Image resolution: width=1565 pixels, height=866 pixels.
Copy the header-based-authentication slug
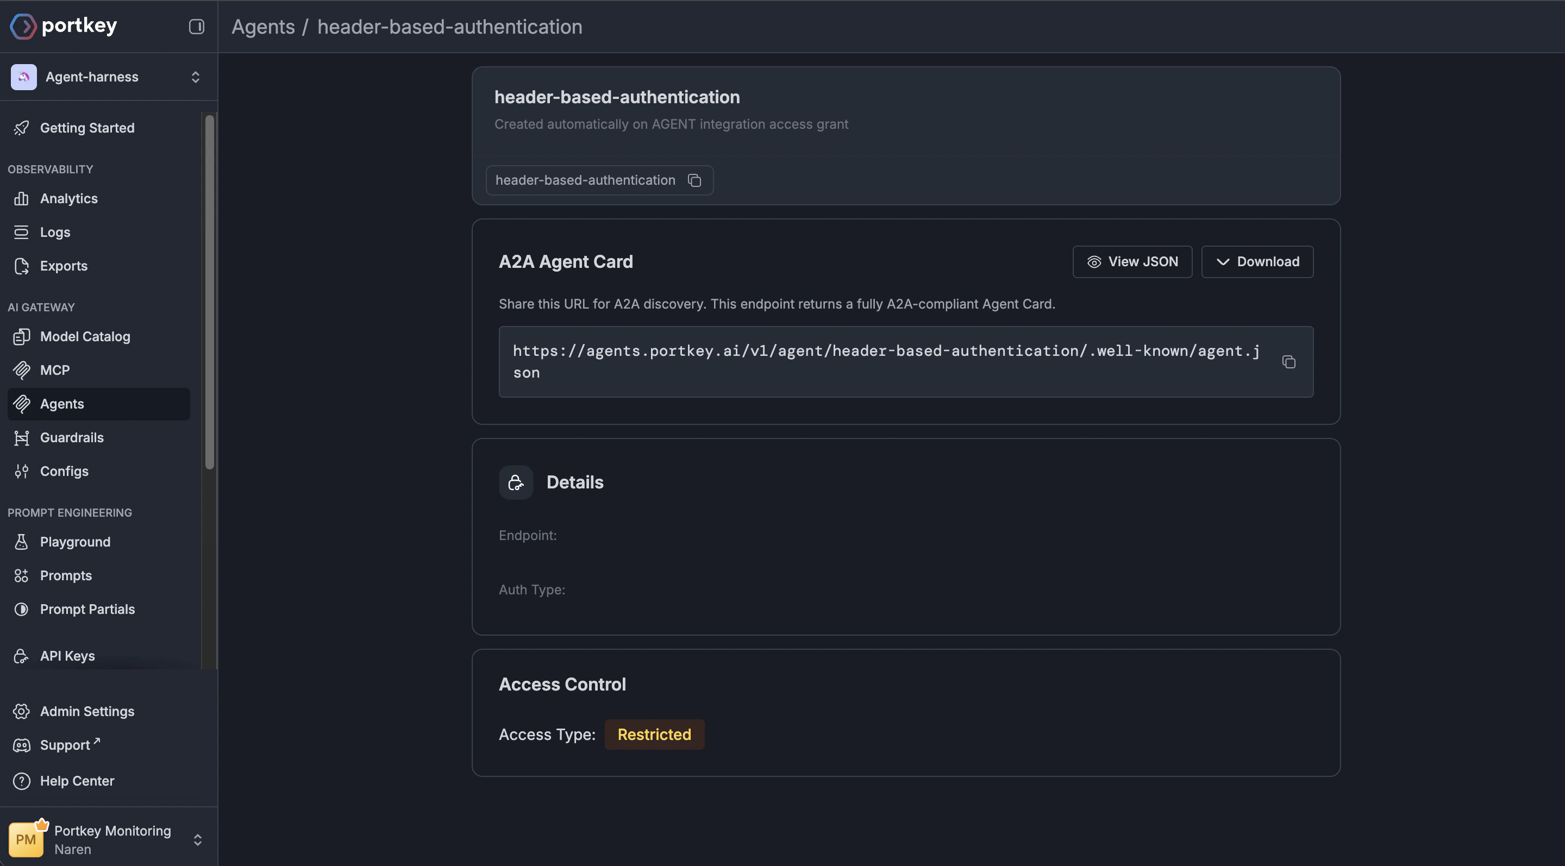(694, 180)
